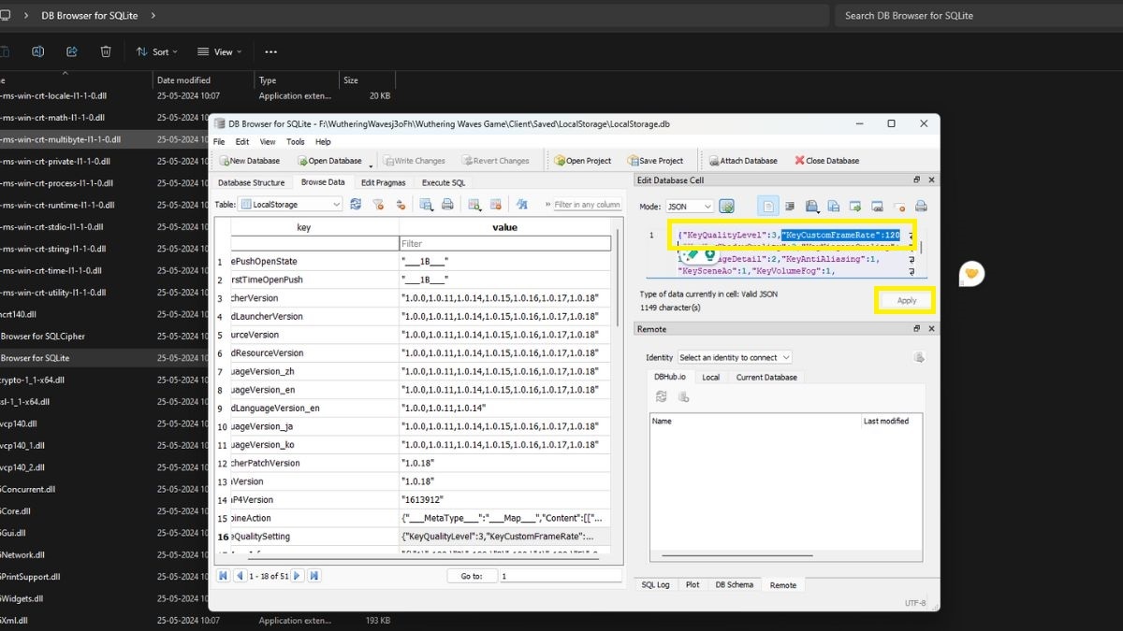
Task: Switch to the SQL Log tab
Action: click(655, 584)
